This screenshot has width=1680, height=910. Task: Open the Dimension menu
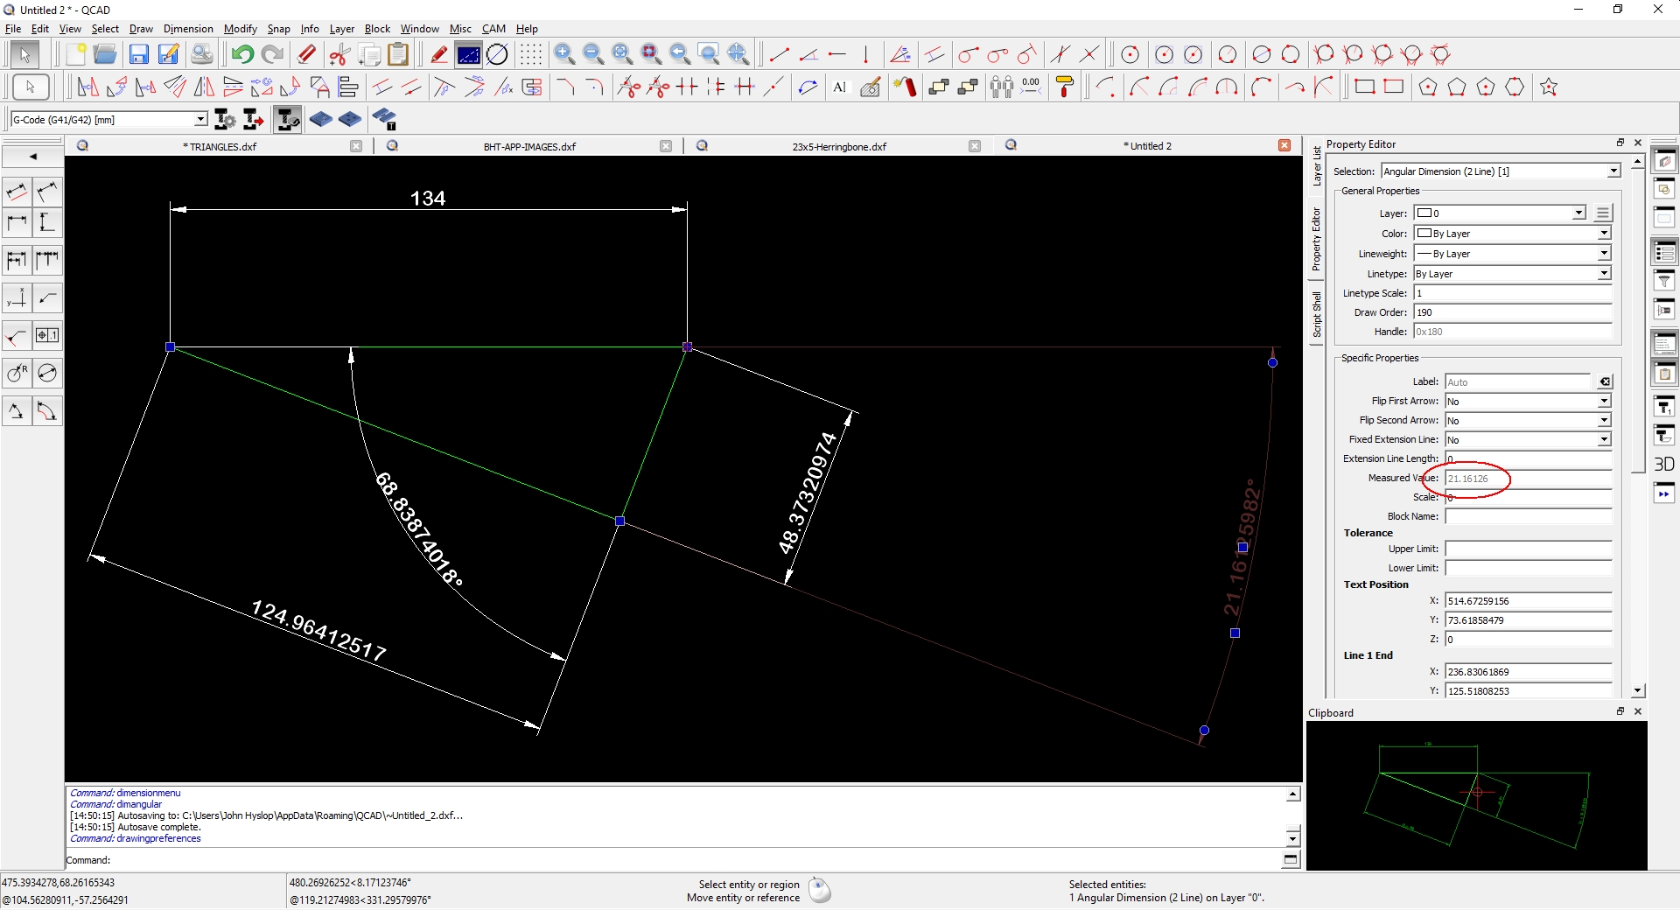(x=188, y=29)
